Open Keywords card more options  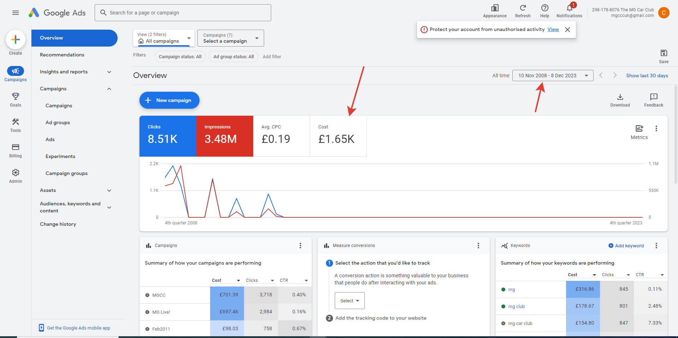pos(656,246)
